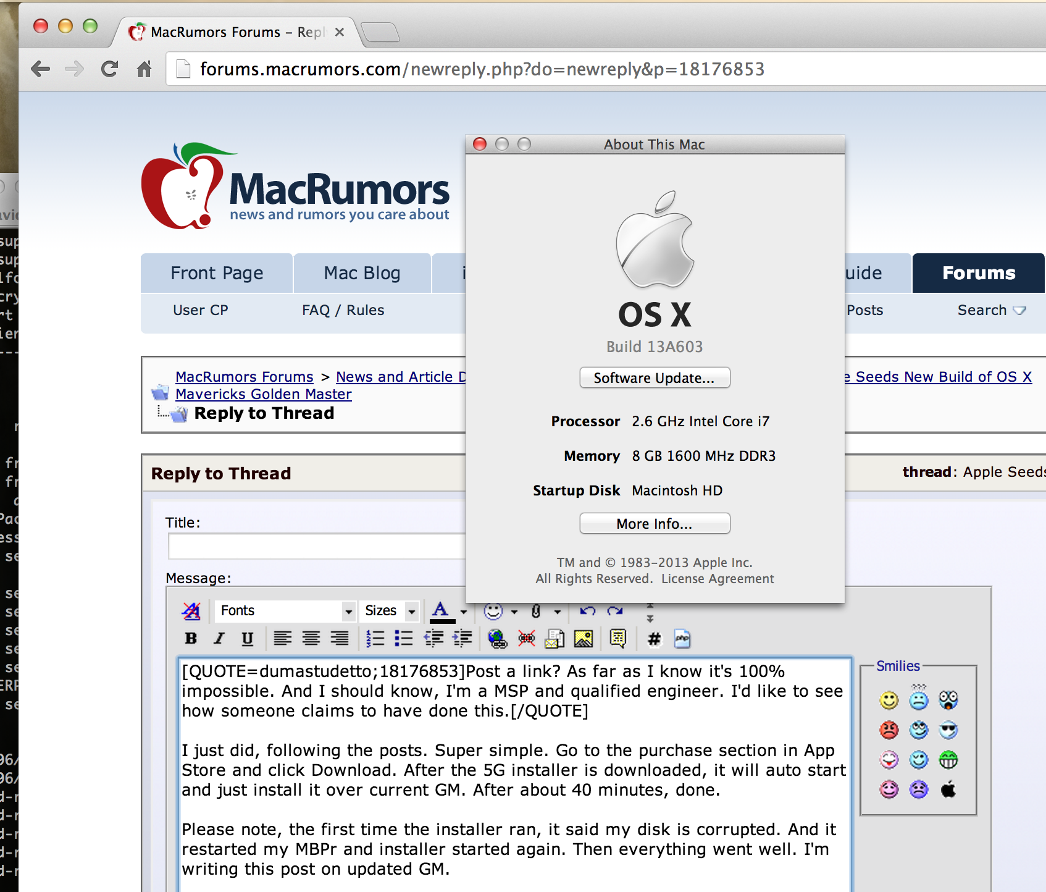Insert the winking blue smiley
1046x892 pixels.
pos(919,760)
